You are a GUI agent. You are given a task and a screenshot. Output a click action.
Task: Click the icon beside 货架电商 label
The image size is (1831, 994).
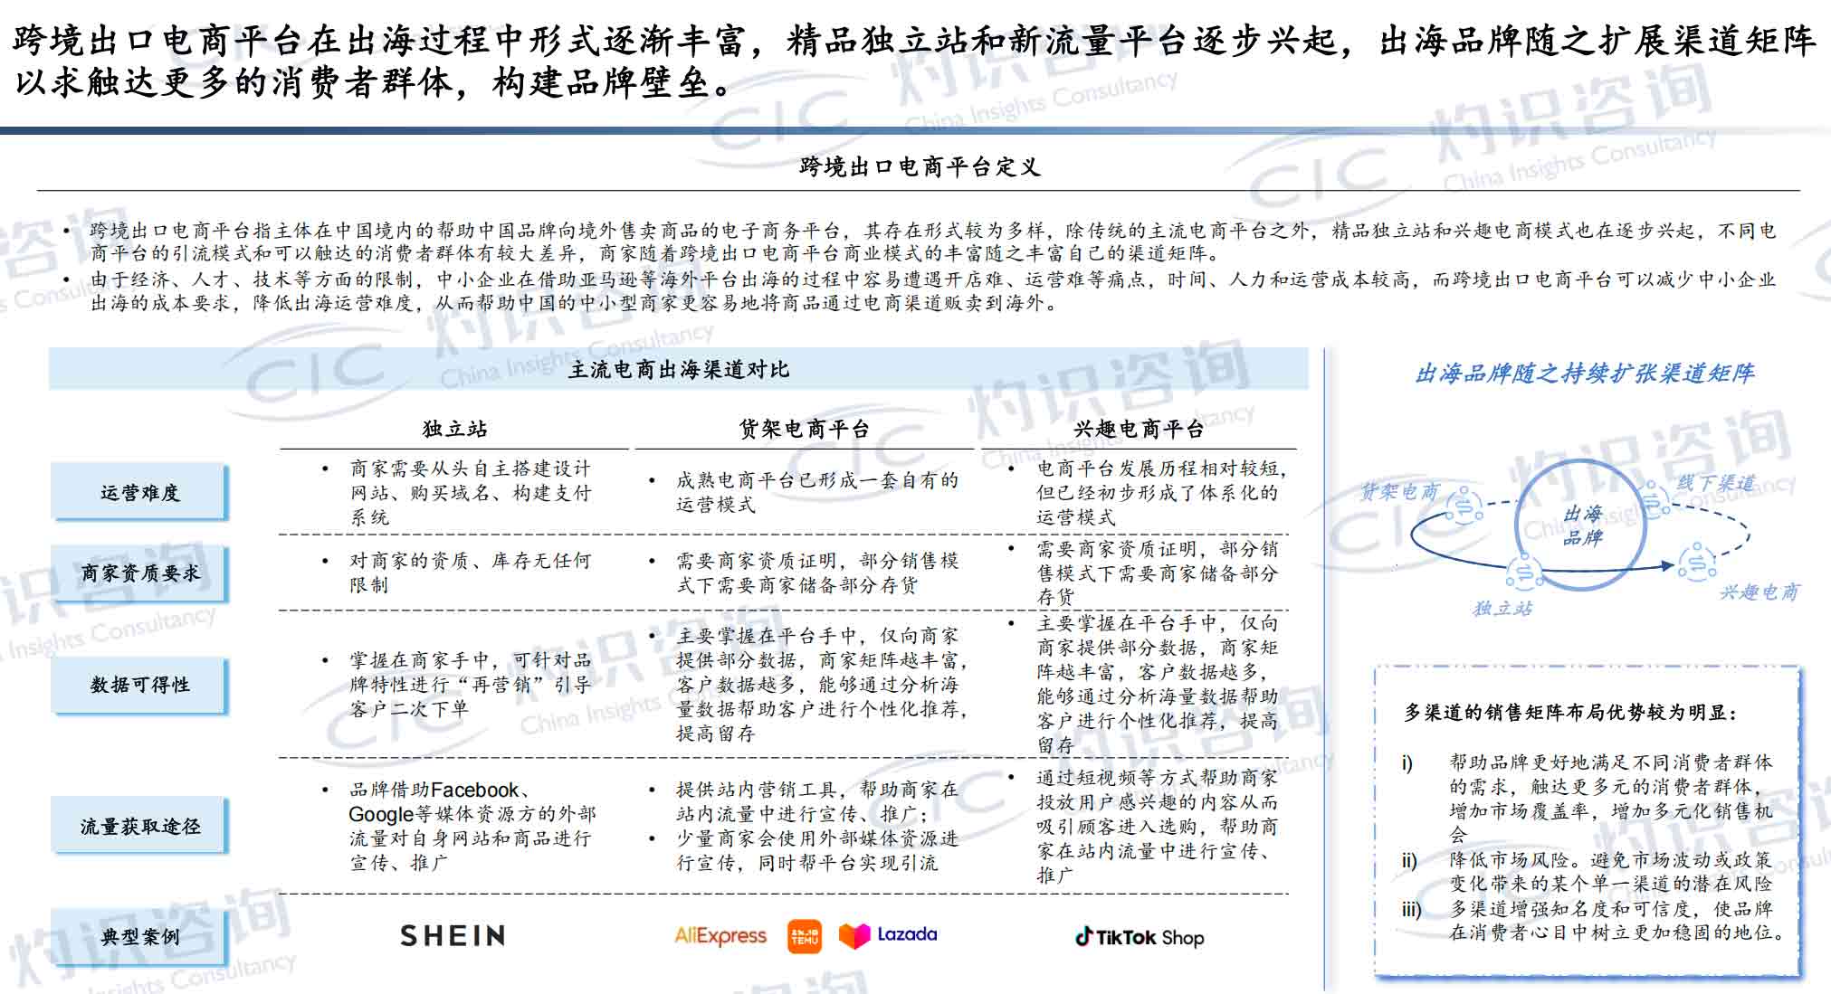tap(1464, 506)
